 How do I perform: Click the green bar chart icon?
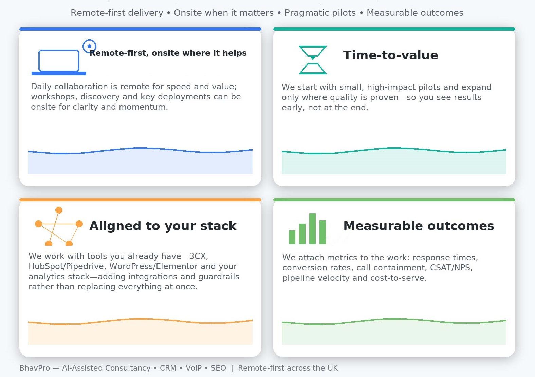[x=307, y=229]
